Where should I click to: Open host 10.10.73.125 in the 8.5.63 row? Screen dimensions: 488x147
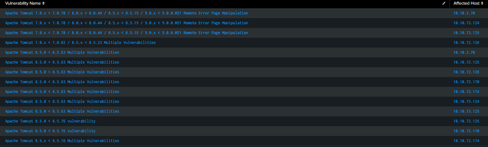tap(466, 111)
